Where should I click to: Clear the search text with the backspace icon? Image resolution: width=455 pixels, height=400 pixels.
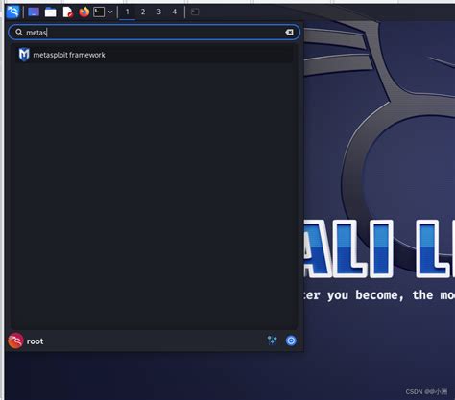pos(289,33)
